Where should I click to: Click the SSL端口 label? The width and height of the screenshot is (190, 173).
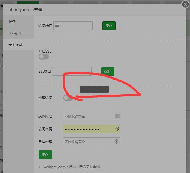[x=45, y=71]
